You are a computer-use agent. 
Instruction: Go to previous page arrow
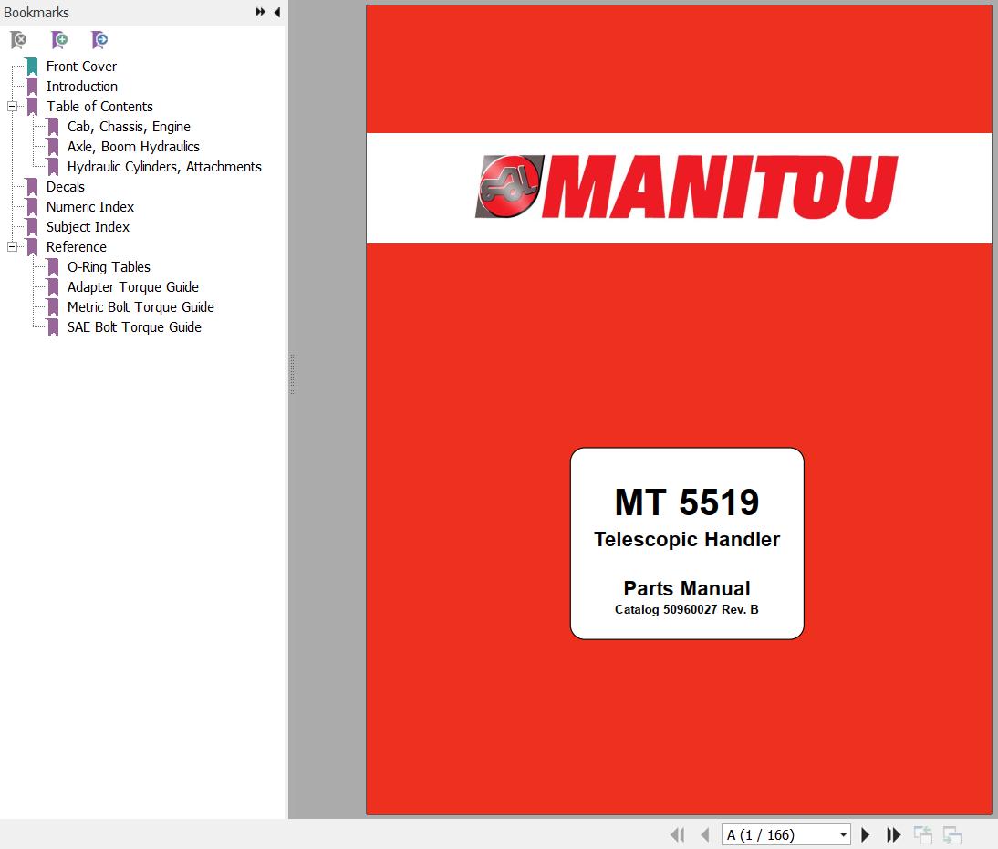point(704,834)
